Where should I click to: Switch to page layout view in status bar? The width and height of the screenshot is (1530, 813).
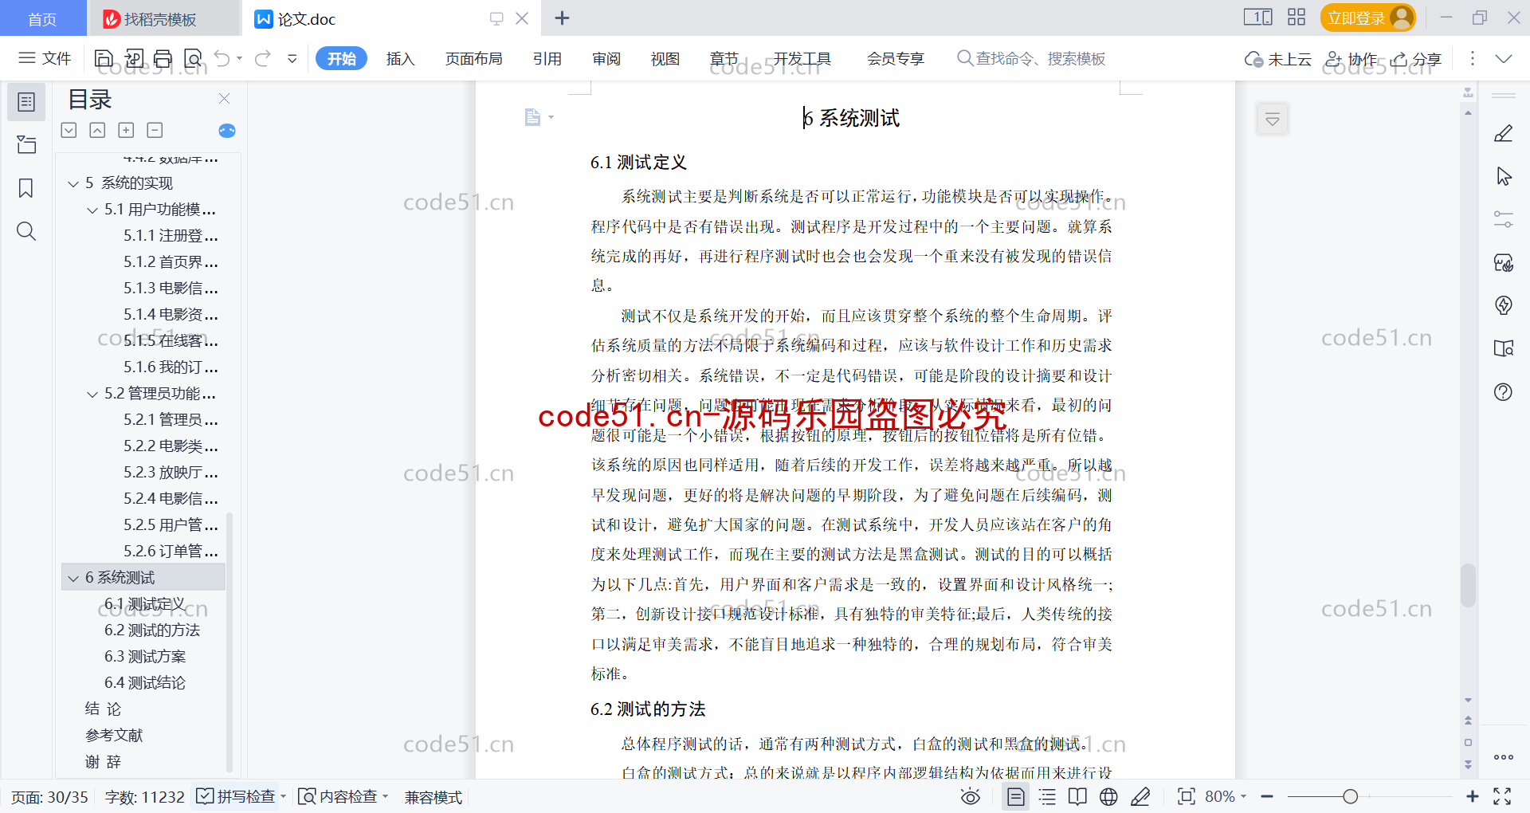(1015, 796)
